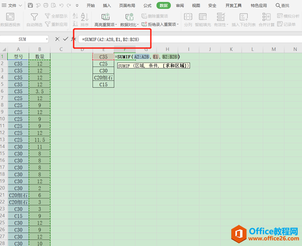Open the 审阅 ribbon tab
The height and width of the screenshot is (246, 302).
[180, 5]
